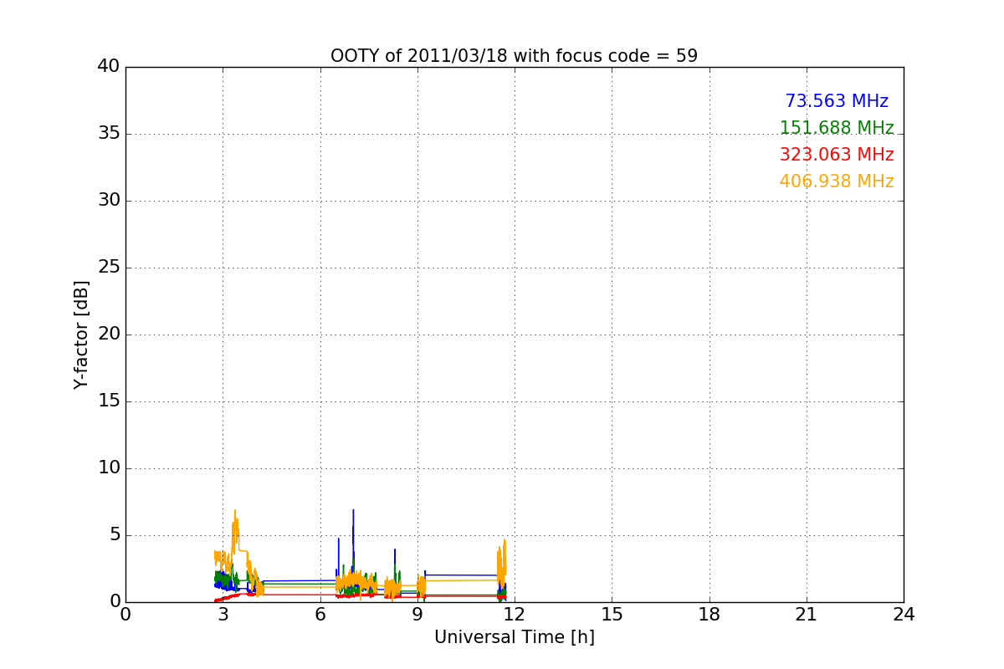This screenshot has height=669, width=1004.
Task: Click the x-axis tick label 15
Action: (x=612, y=615)
